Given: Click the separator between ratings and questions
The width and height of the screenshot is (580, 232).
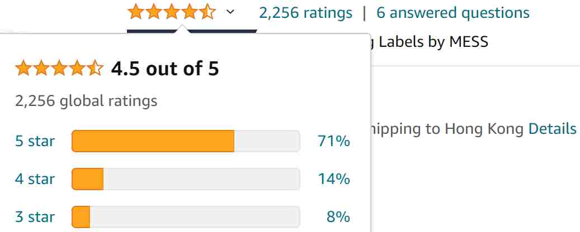Looking at the screenshot, I should point(365,12).
